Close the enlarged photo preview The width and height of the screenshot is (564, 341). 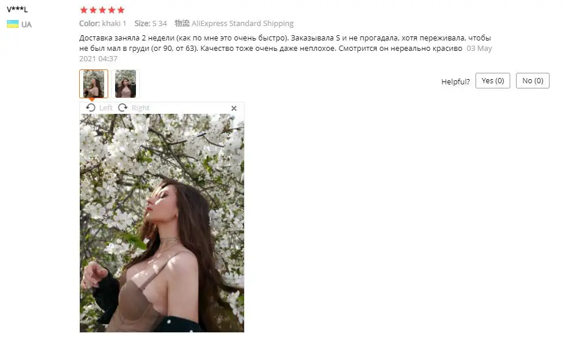click(234, 108)
